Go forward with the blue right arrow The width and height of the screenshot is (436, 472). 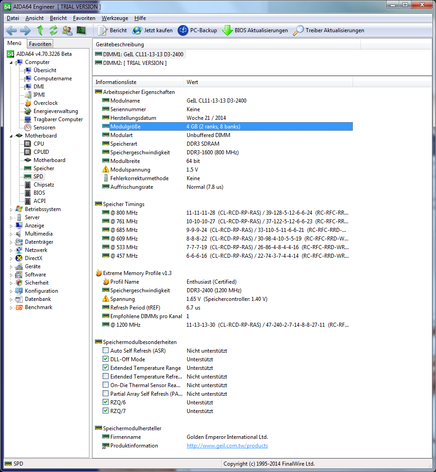(x=25, y=30)
